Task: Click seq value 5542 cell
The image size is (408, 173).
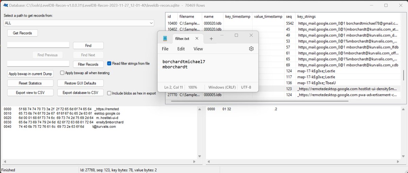Action: 290,23
